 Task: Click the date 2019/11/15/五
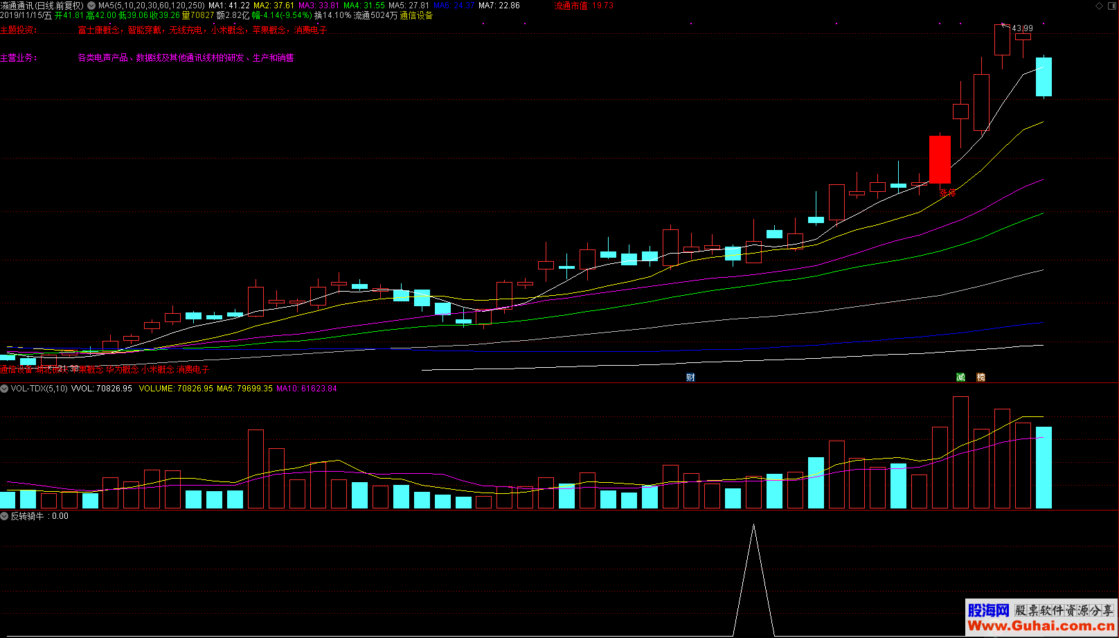click(26, 15)
